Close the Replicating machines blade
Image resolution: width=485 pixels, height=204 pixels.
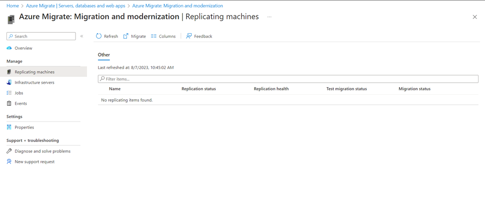[x=475, y=17]
